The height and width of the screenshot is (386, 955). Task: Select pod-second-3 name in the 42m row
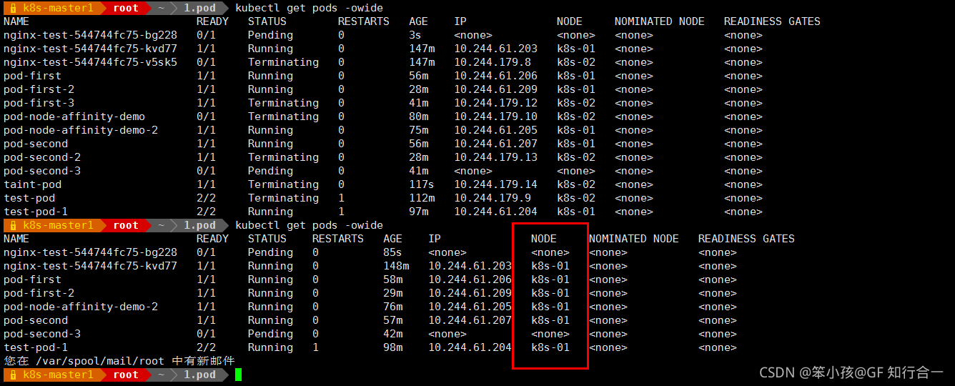tap(42, 334)
